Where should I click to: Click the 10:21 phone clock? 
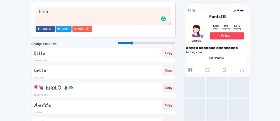click(191, 11)
